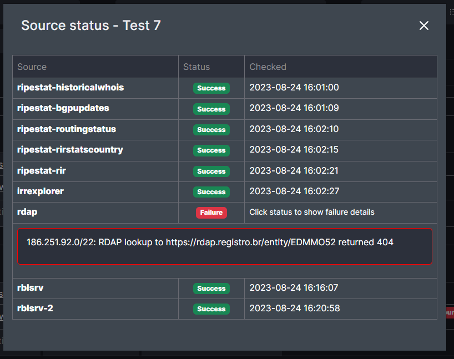Click Success badge for ripestat-bgpupdates

[x=211, y=109]
